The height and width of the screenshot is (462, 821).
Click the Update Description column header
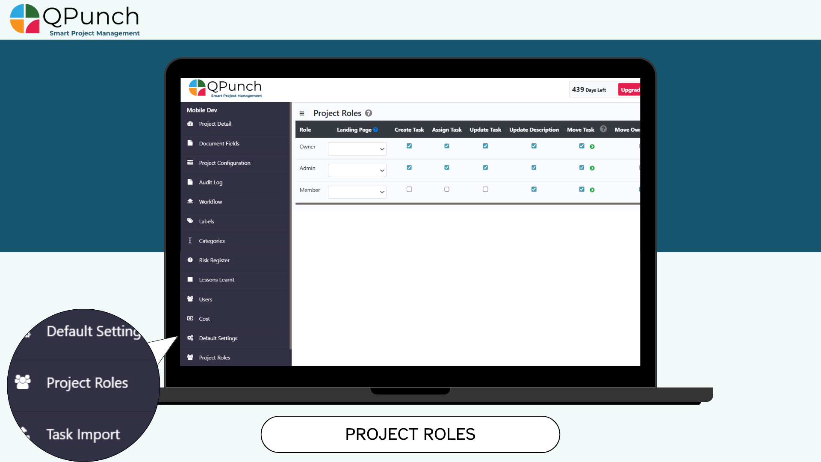click(534, 130)
